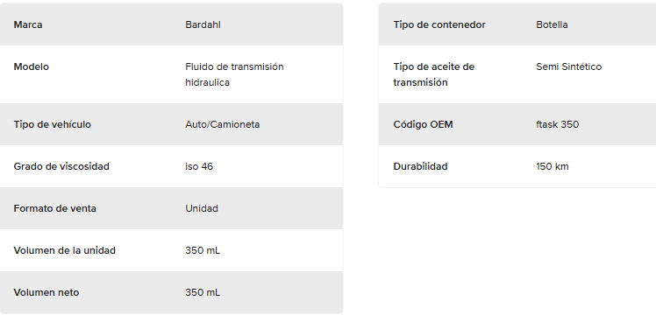Select the Auto/Camioneta value

(x=223, y=124)
